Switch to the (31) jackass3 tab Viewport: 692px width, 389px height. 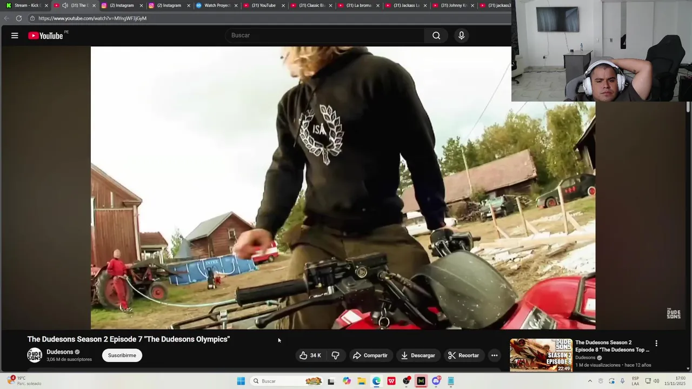point(495,5)
